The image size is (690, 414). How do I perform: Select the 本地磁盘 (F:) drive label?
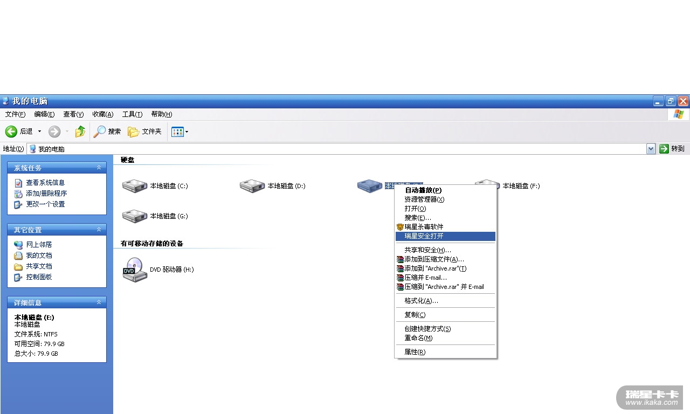pyautogui.click(x=521, y=186)
